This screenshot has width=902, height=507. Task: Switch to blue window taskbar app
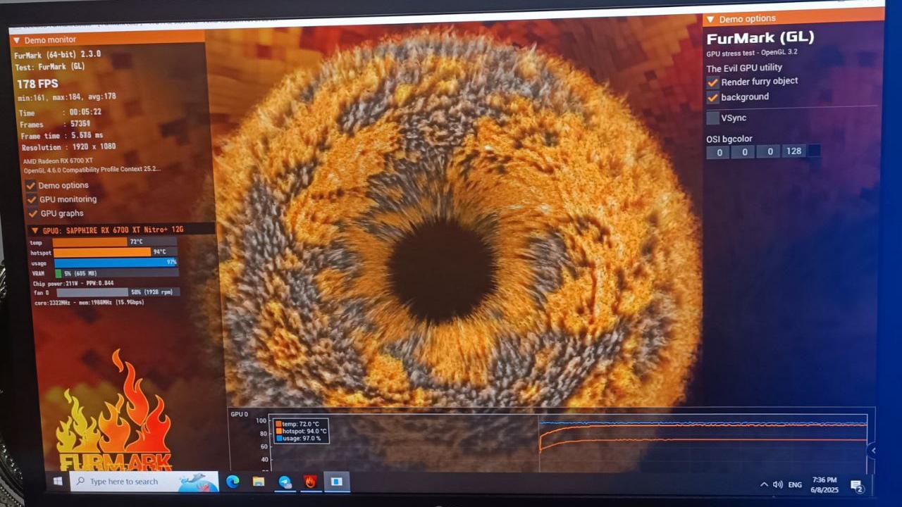point(337,482)
